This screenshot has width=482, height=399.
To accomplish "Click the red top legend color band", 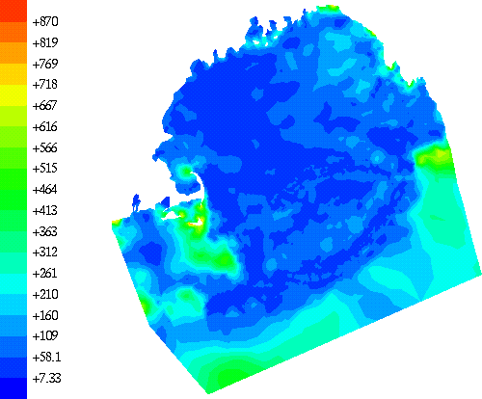I will coord(13,11).
